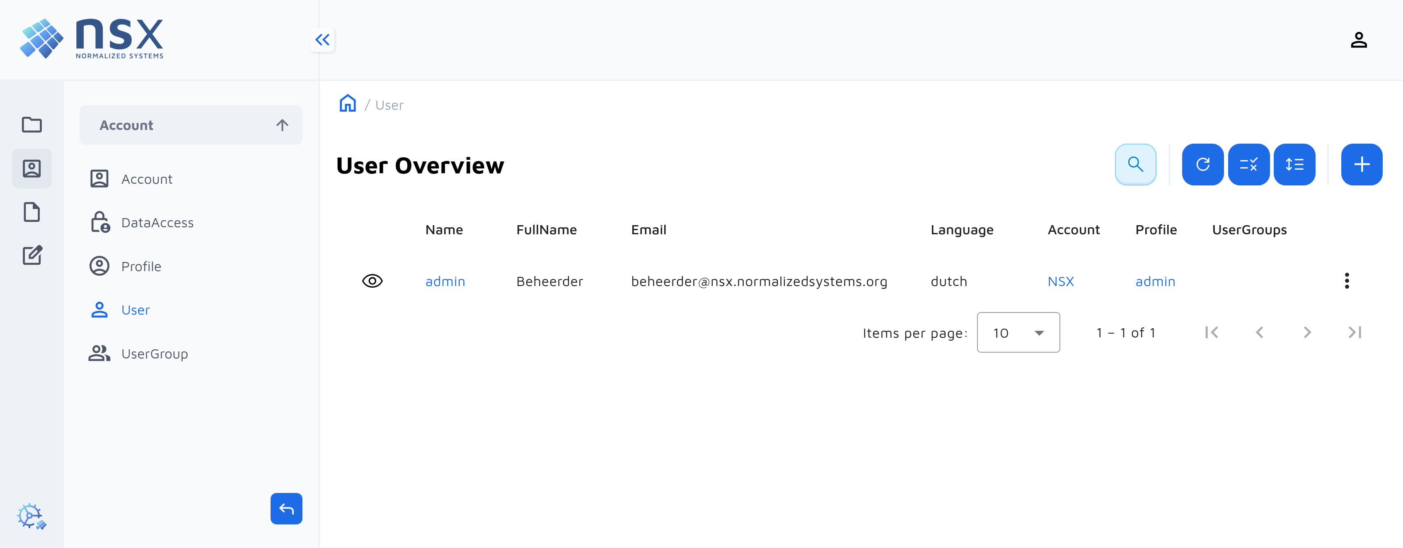The height and width of the screenshot is (548, 1403).
Task: View admin row details via eye icon
Action: [x=372, y=281]
